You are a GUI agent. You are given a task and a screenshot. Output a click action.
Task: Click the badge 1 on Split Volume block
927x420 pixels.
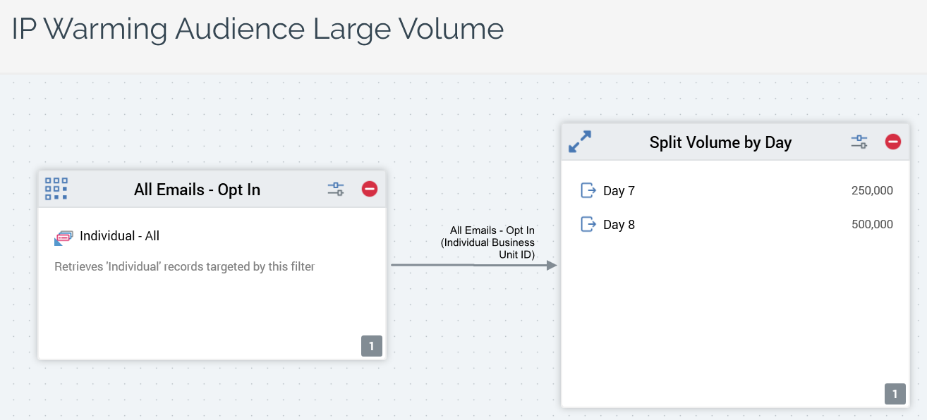click(x=895, y=394)
